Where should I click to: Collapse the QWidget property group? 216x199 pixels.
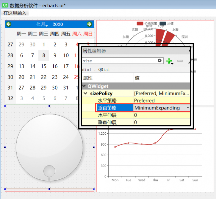pos(84,86)
